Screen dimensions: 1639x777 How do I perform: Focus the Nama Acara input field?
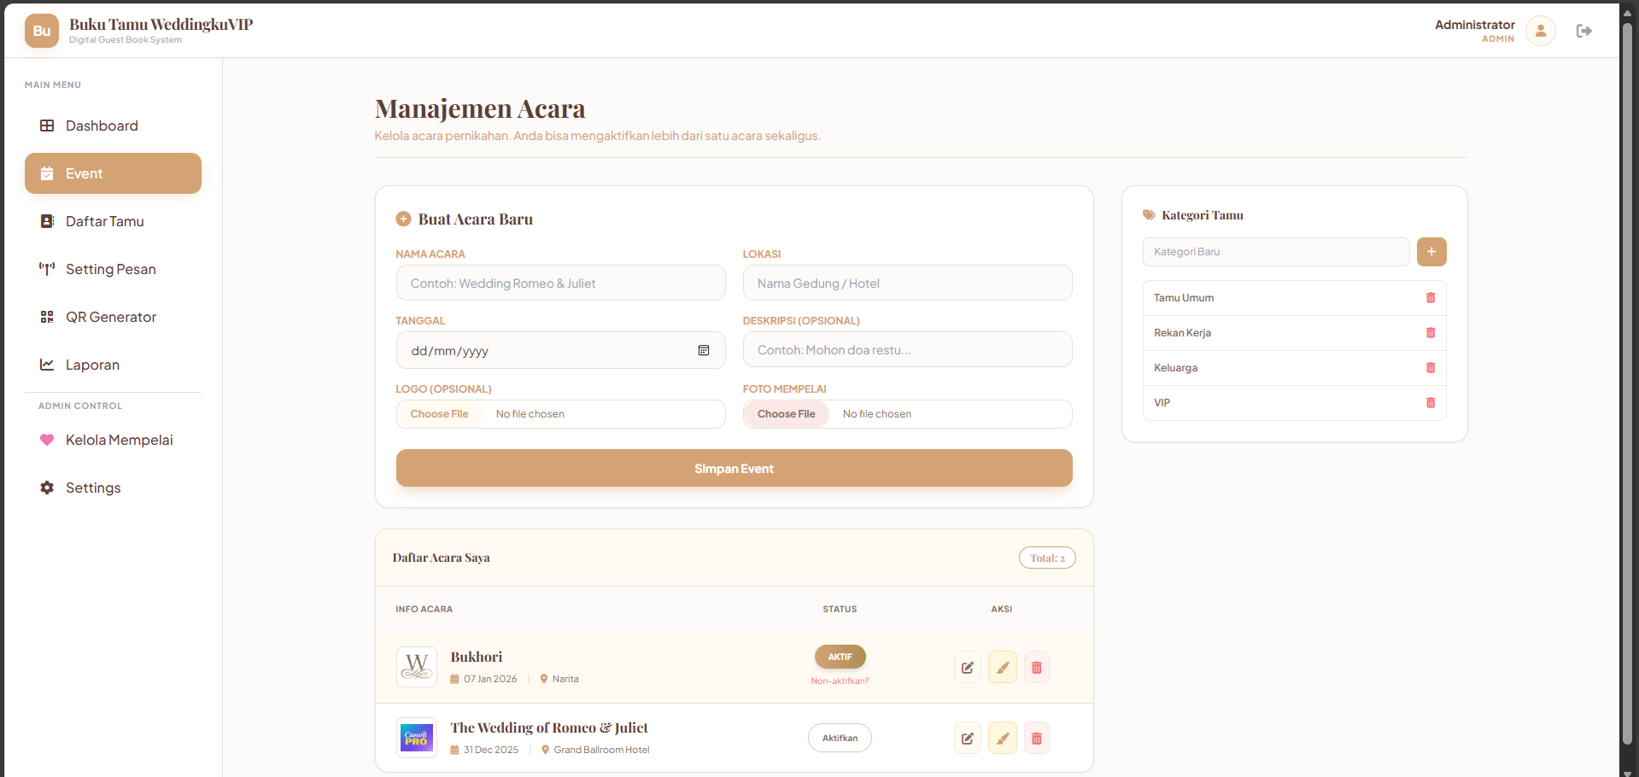point(560,283)
